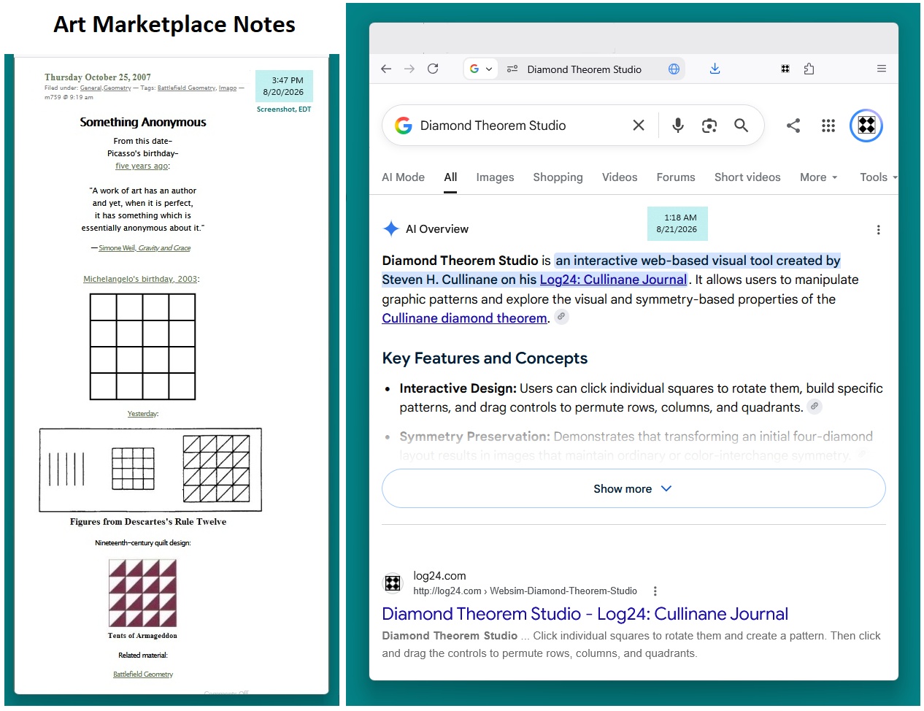924x711 pixels.
Task: Click the Diamond Theorem Studio search input text
Action: pos(493,126)
